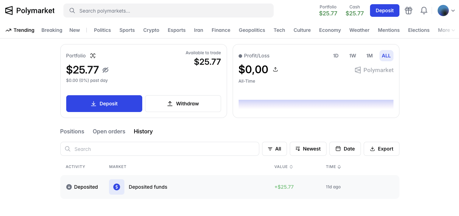459x216 pixels.
Task: Open the gift rewards icon
Action: (x=408, y=11)
